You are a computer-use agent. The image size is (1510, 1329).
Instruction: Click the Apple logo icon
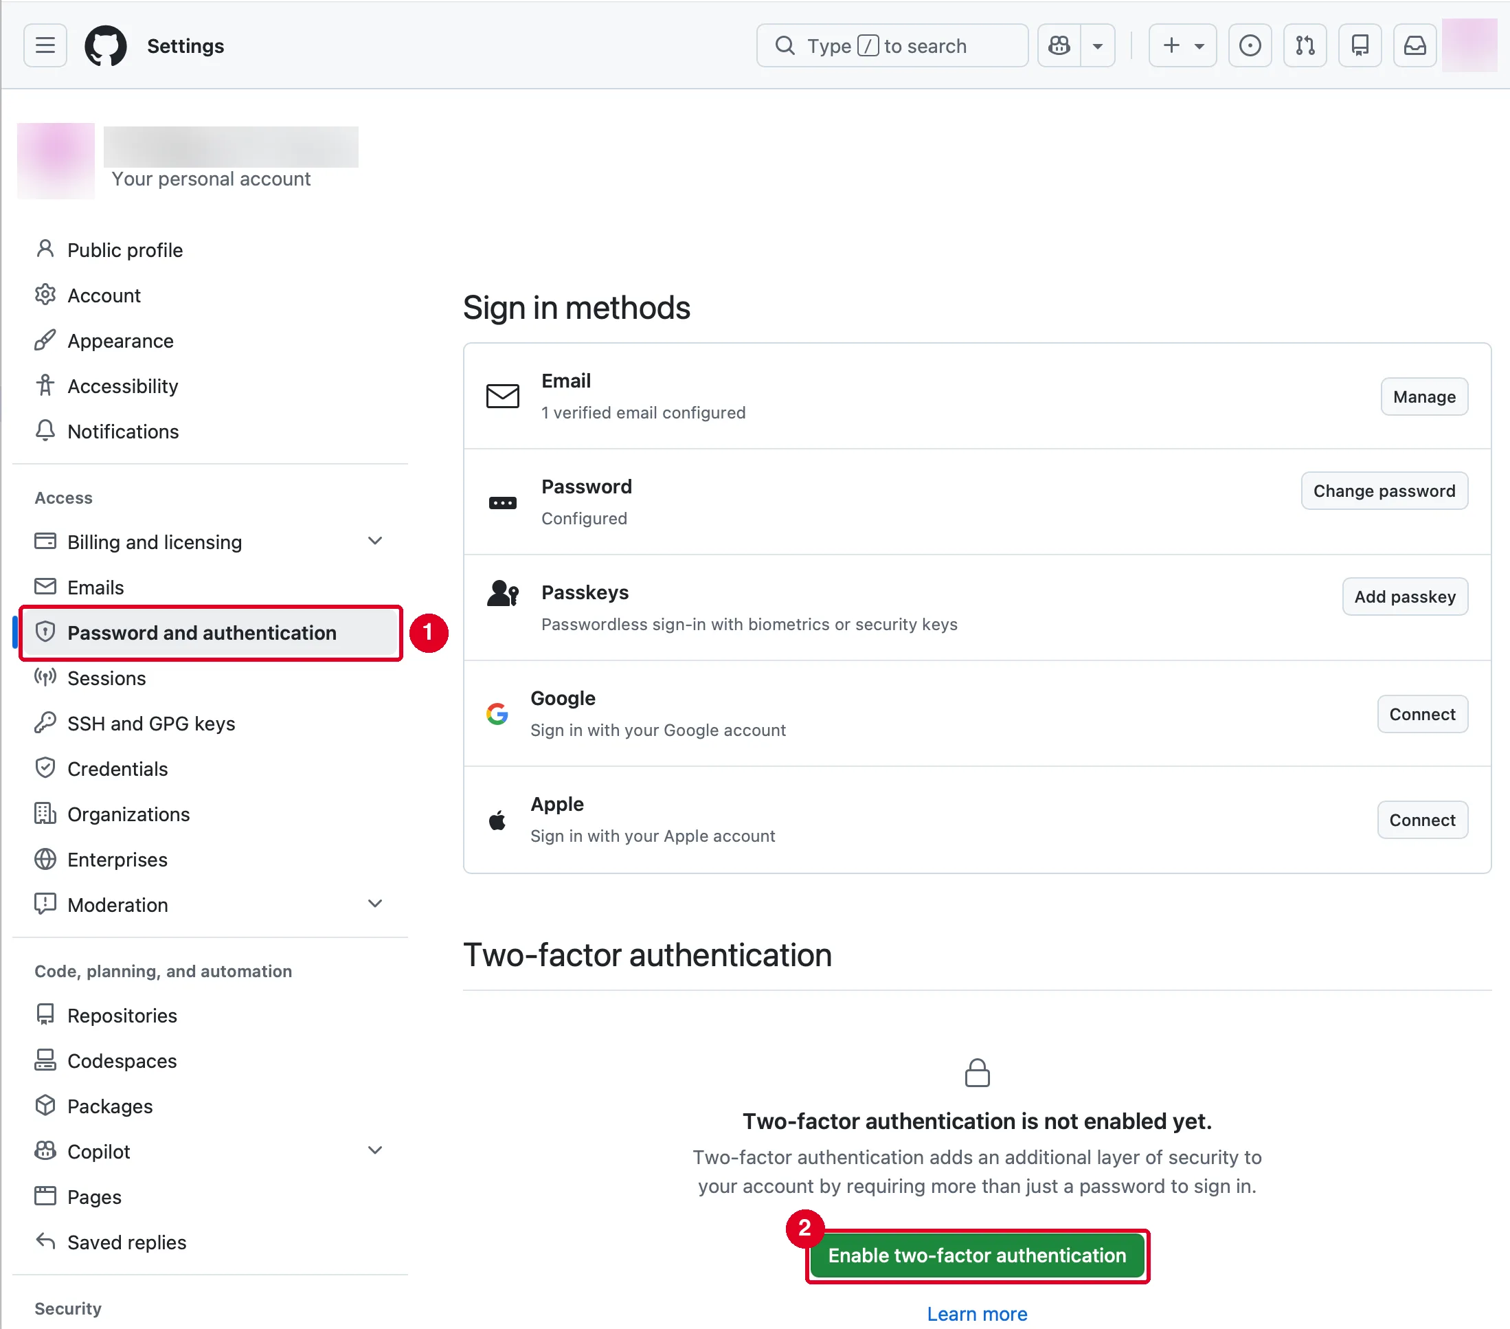click(x=497, y=820)
